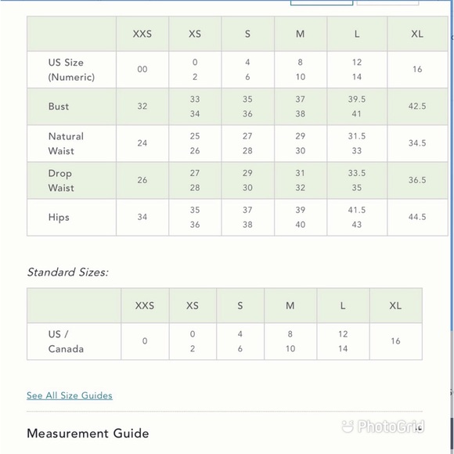454x454 pixels.
Task: Click the 36.5 drop waist value
Action: pyautogui.click(x=417, y=180)
